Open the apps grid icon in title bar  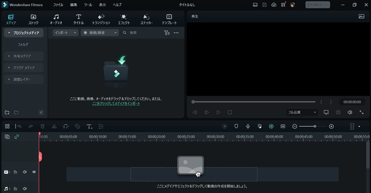pyautogui.click(x=283, y=5)
